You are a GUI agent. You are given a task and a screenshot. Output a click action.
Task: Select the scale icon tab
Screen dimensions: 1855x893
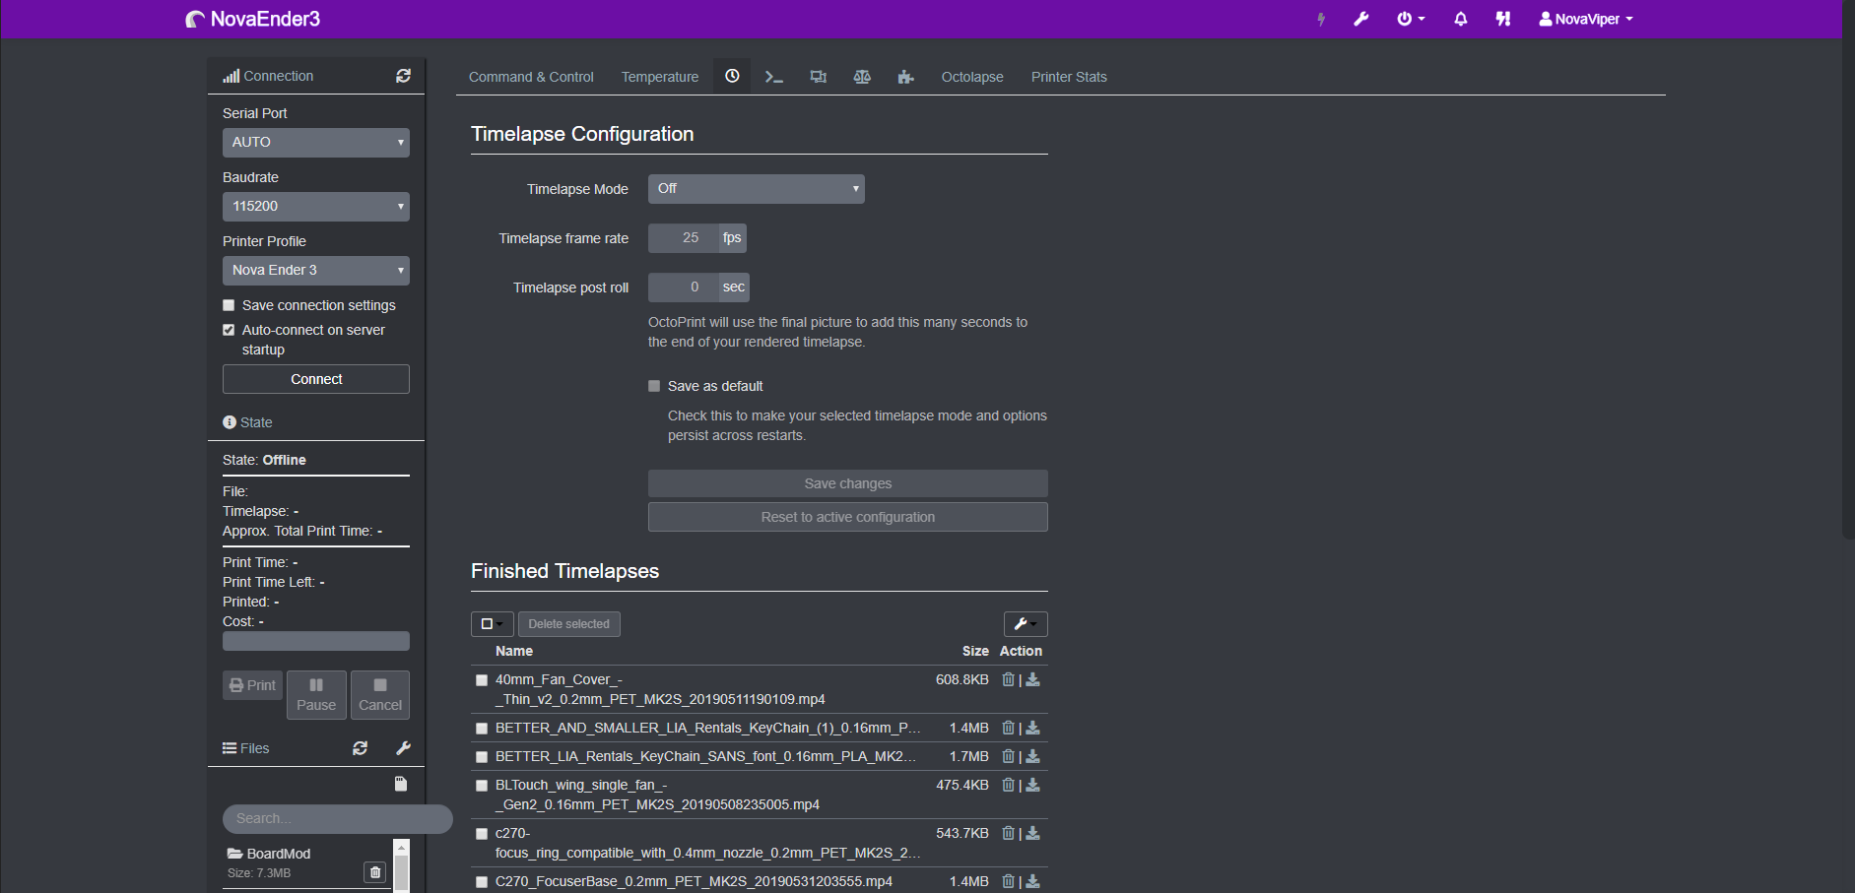coord(862,76)
